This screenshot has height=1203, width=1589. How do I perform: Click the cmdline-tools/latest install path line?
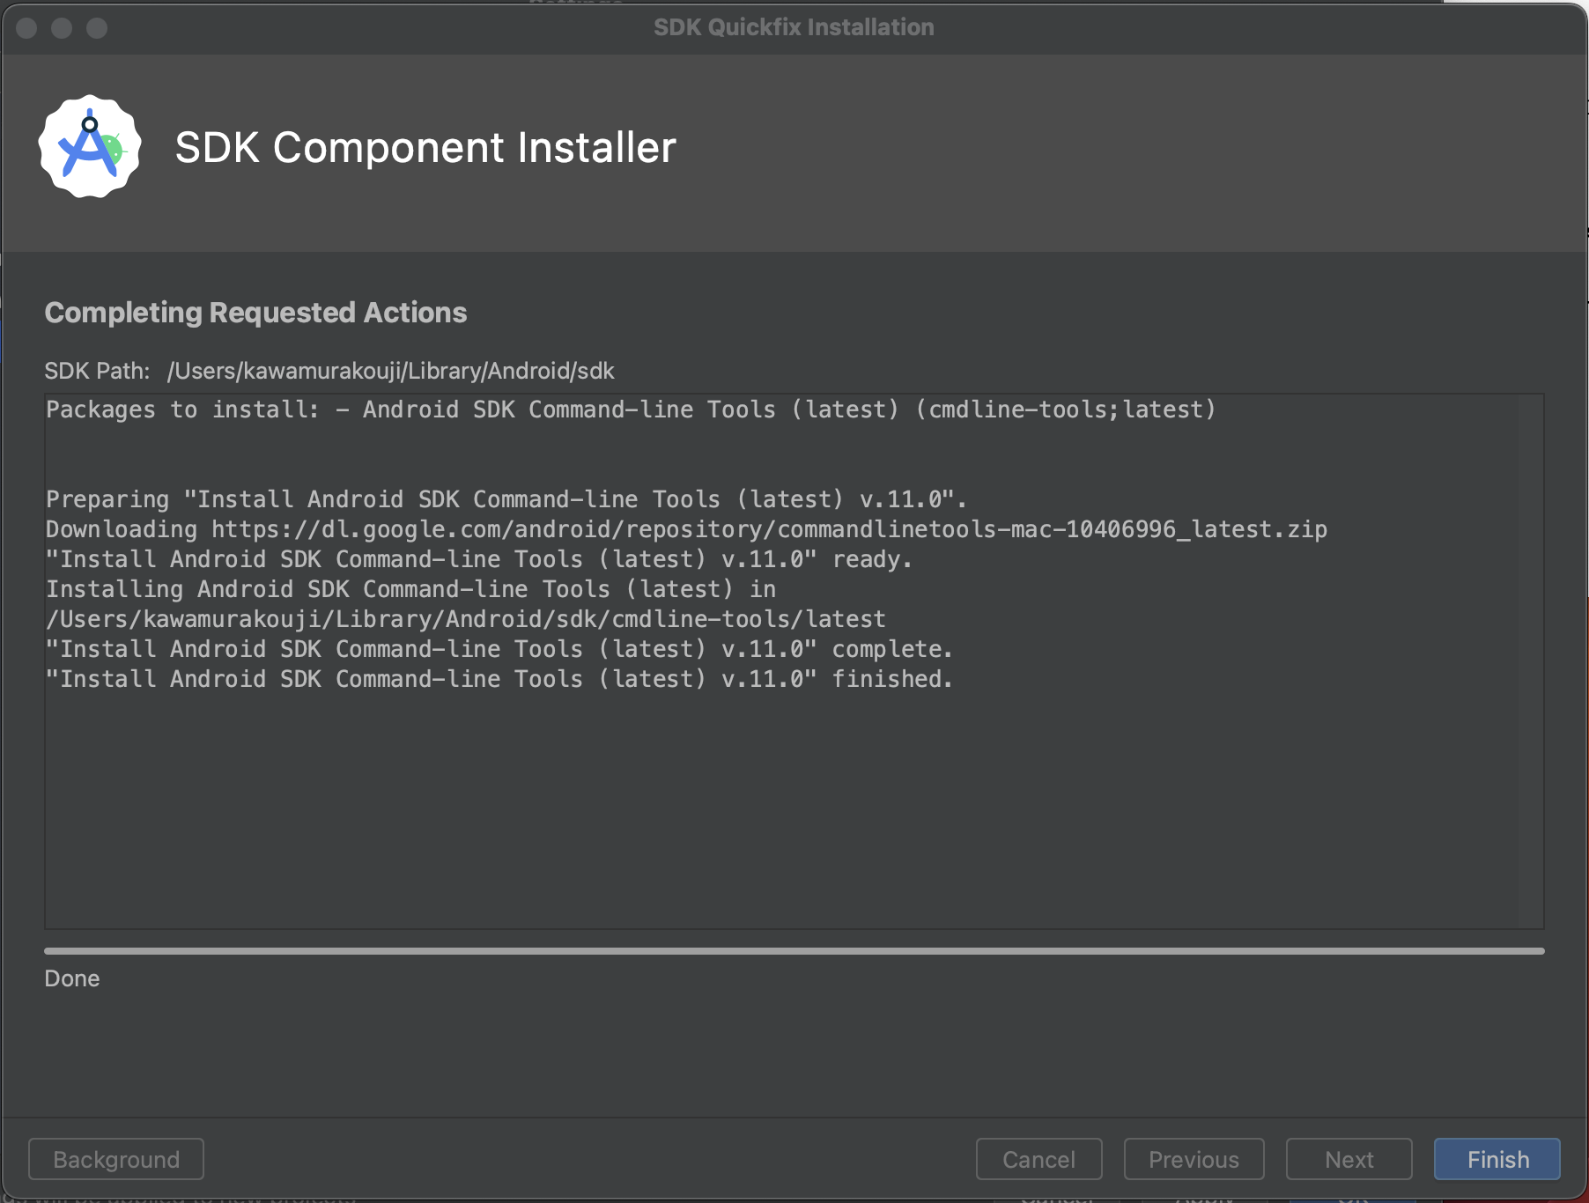[x=466, y=619]
